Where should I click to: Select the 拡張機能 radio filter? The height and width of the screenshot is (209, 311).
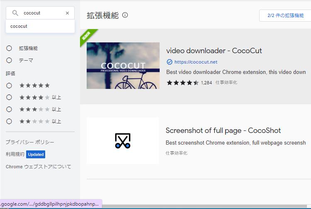click(9, 48)
